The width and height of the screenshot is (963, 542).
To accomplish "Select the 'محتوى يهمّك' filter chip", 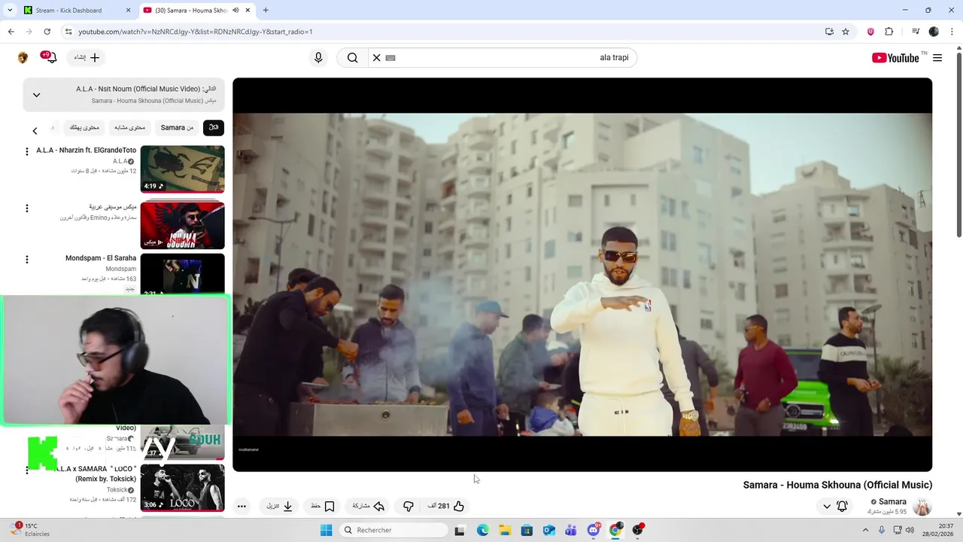I will tap(84, 127).
